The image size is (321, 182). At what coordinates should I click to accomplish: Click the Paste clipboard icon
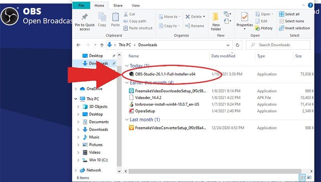(x=115, y=17)
